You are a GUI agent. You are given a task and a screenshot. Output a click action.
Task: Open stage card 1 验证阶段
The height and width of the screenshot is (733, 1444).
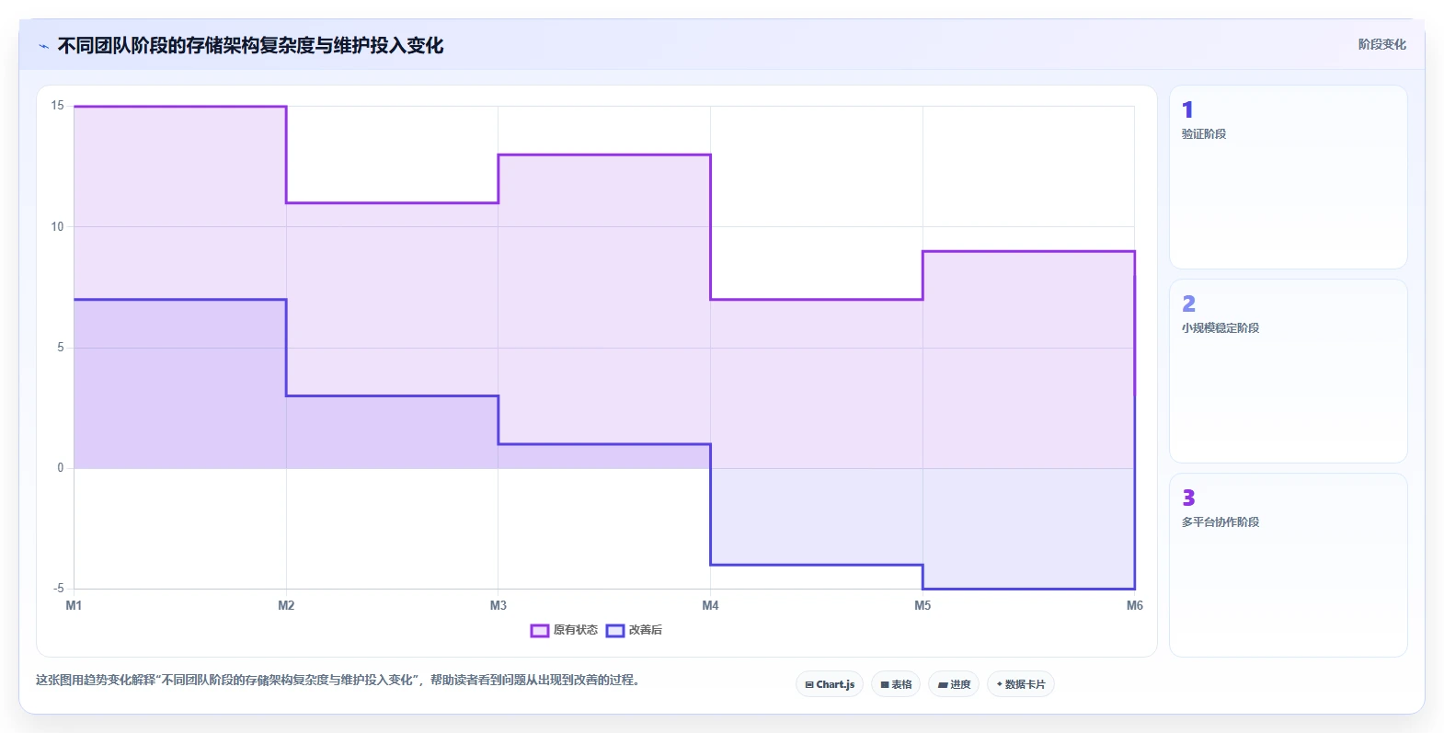(x=1288, y=178)
